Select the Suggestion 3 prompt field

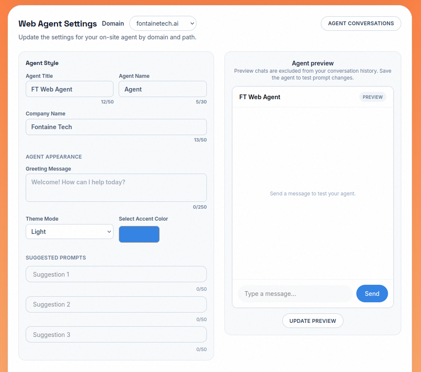pos(116,335)
